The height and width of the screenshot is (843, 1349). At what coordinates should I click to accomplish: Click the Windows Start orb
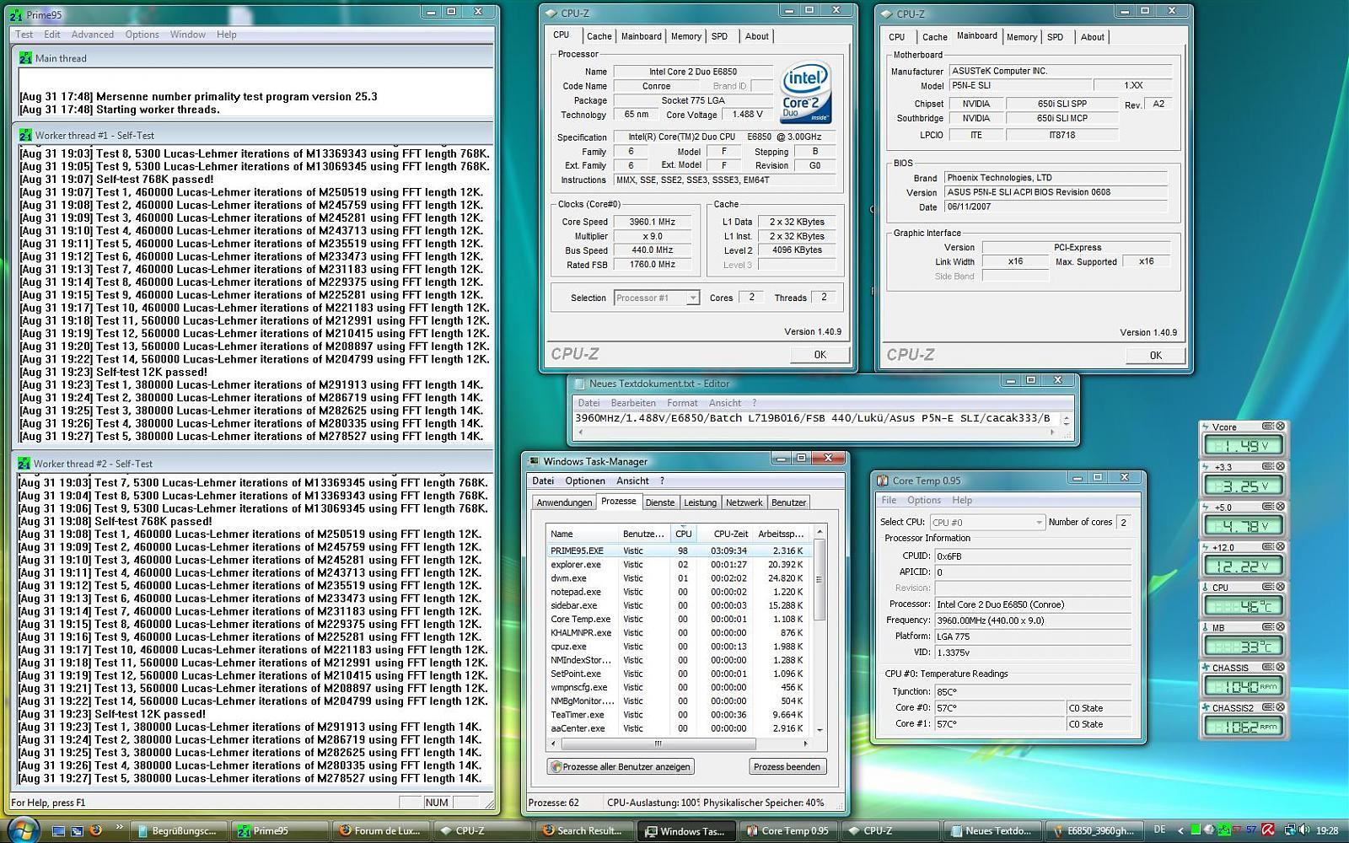pyautogui.click(x=23, y=830)
